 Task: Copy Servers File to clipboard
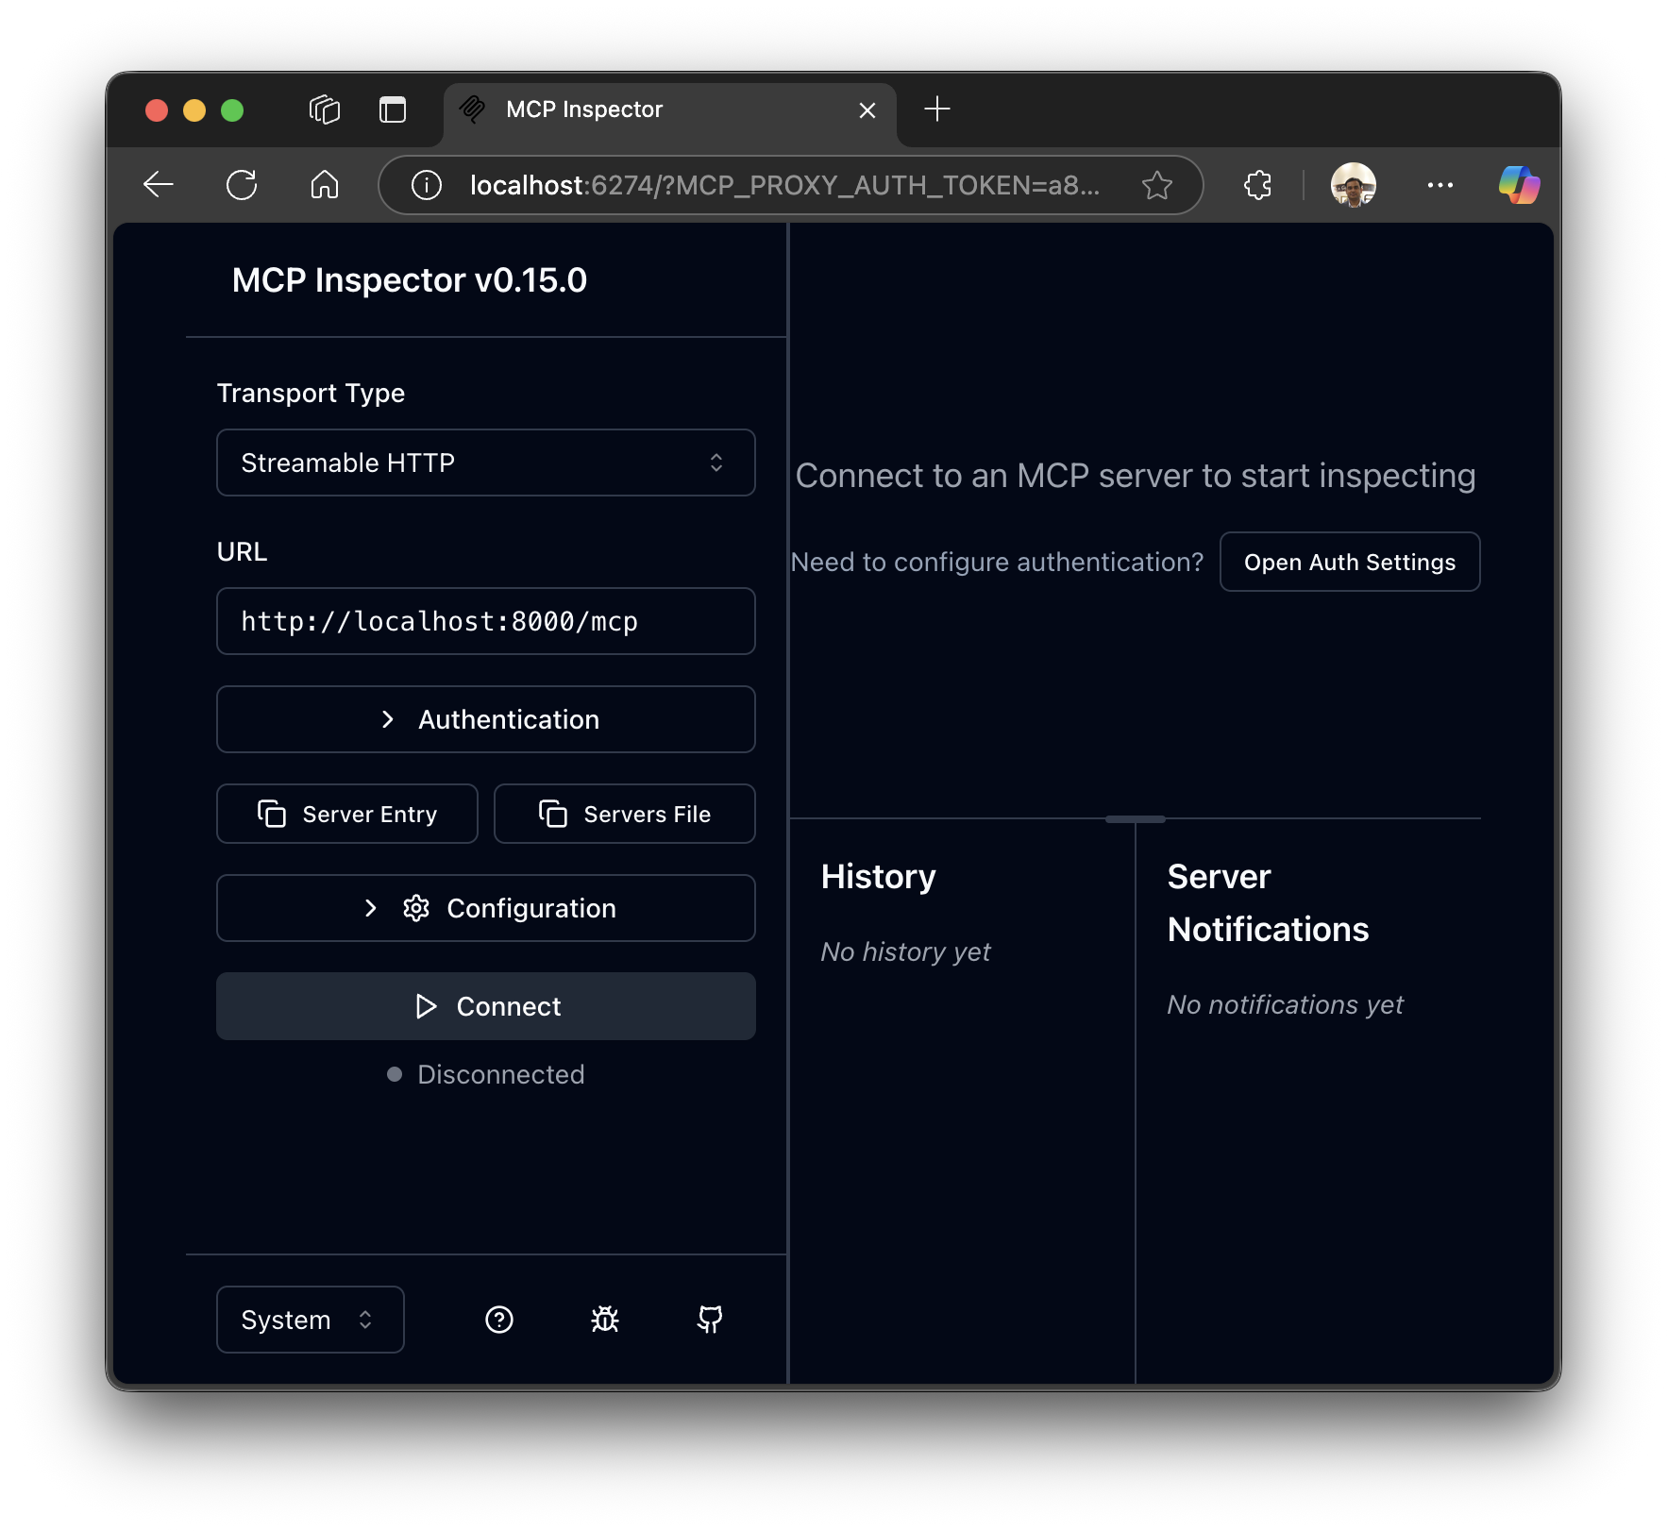624,814
